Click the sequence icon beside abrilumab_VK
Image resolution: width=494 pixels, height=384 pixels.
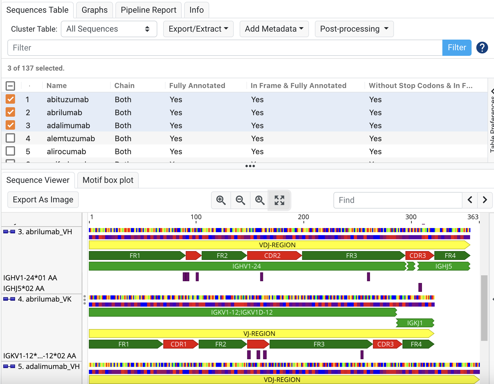coord(9,299)
